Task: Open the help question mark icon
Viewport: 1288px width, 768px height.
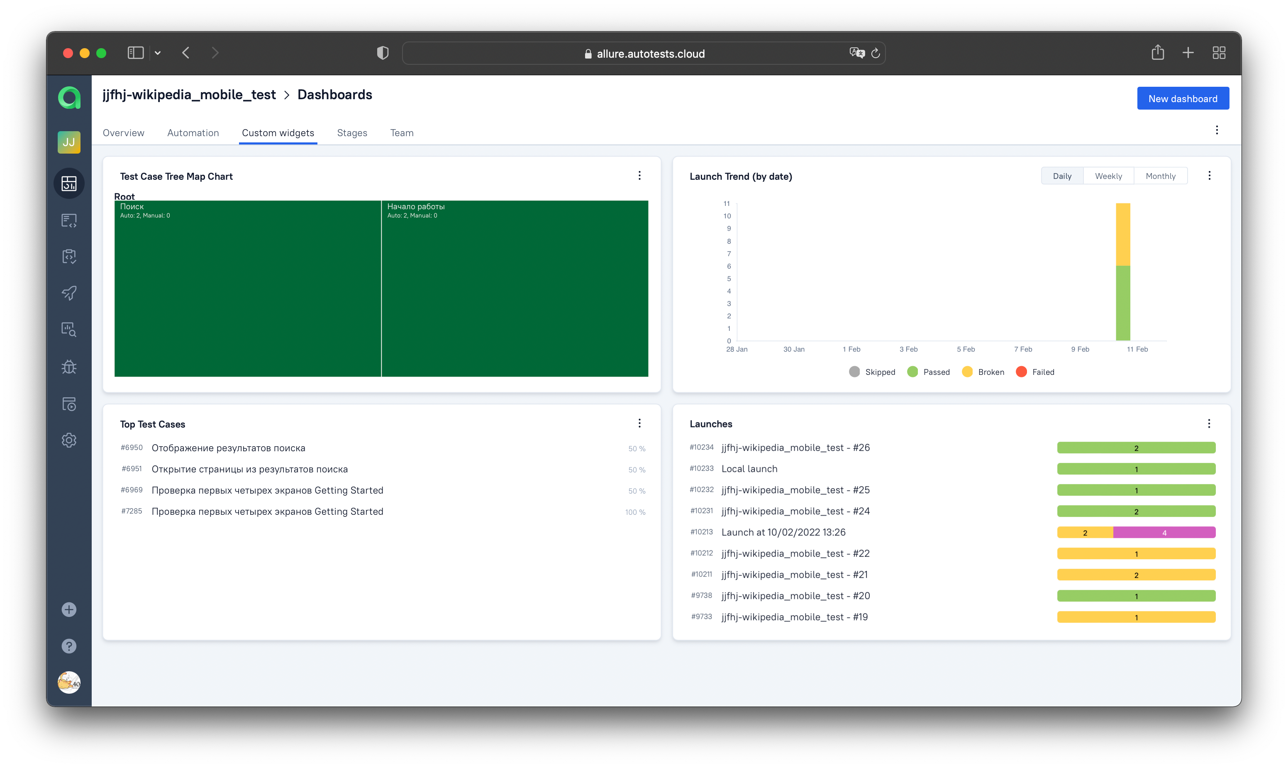Action: [x=69, y=646]
